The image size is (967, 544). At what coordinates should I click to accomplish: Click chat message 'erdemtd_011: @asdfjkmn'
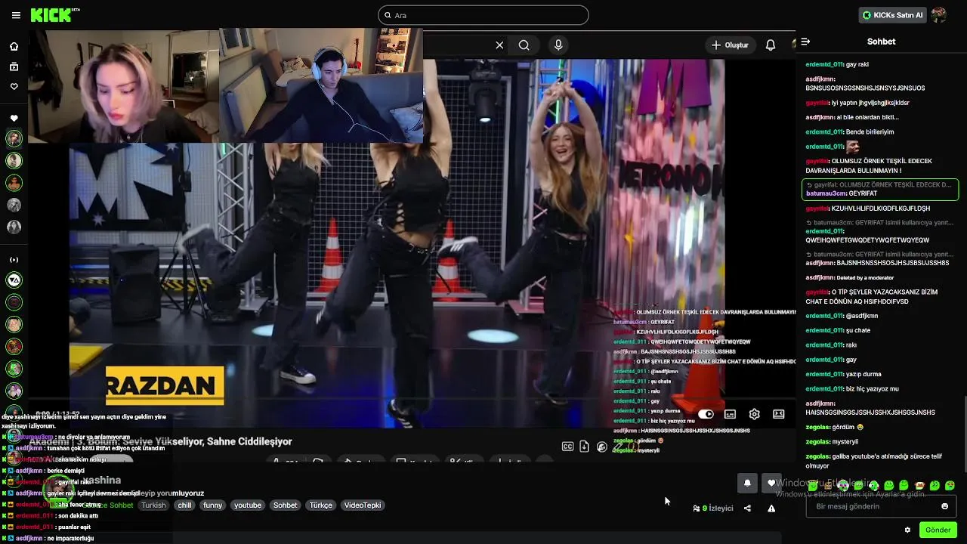click(x=842, y=316)
